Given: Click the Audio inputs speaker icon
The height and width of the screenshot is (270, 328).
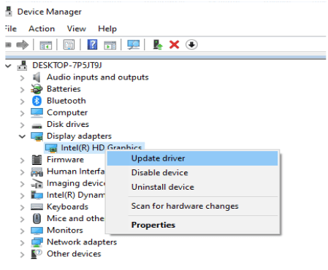Looking at the screenshot, I should click(x=37, y=77).
